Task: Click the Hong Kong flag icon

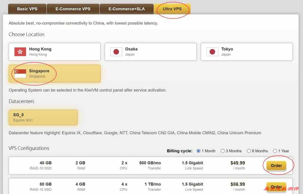Action: coord(20,52)
